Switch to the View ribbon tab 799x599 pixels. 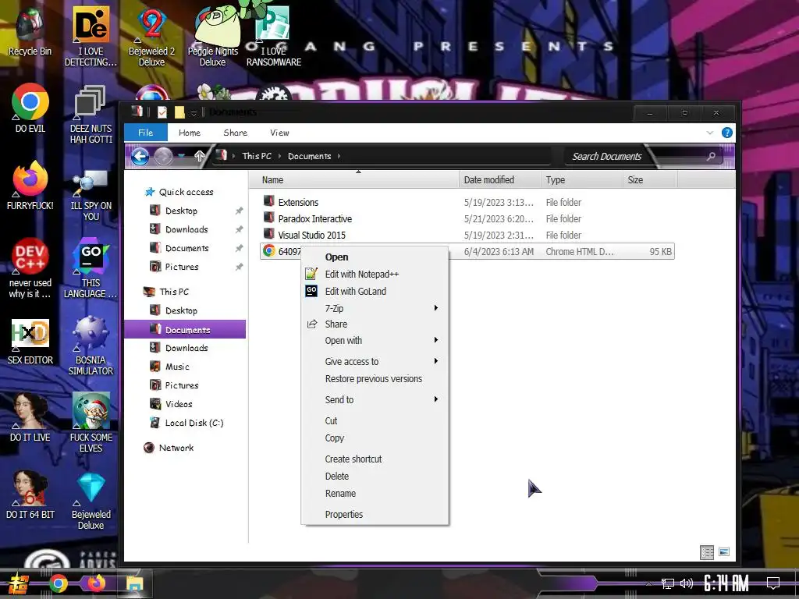(x=279, y=133)
